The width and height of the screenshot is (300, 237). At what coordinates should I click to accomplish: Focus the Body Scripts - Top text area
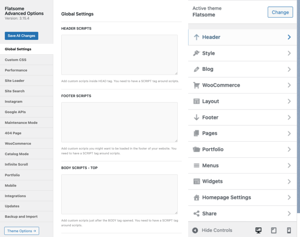coord(120,194)
